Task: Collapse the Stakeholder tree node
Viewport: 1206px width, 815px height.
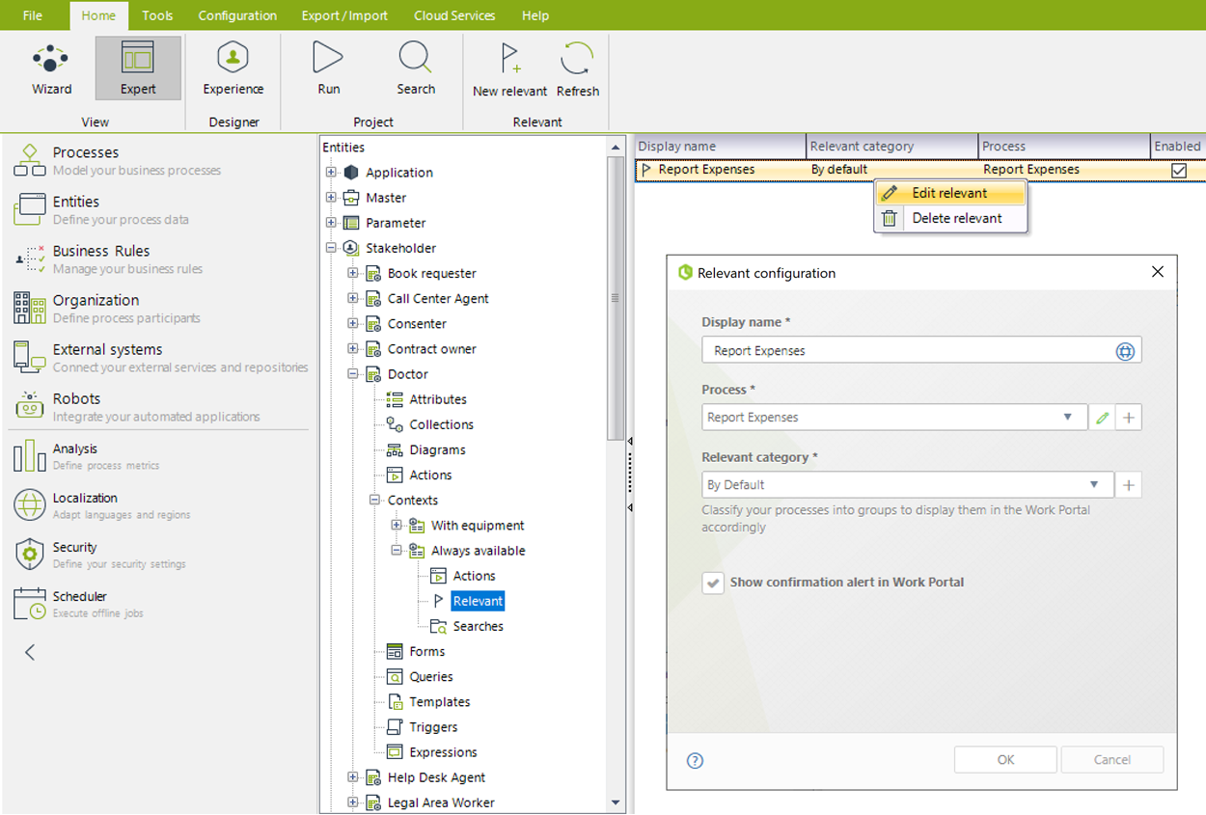Action: pyautogui.click(x=331, y=248)
